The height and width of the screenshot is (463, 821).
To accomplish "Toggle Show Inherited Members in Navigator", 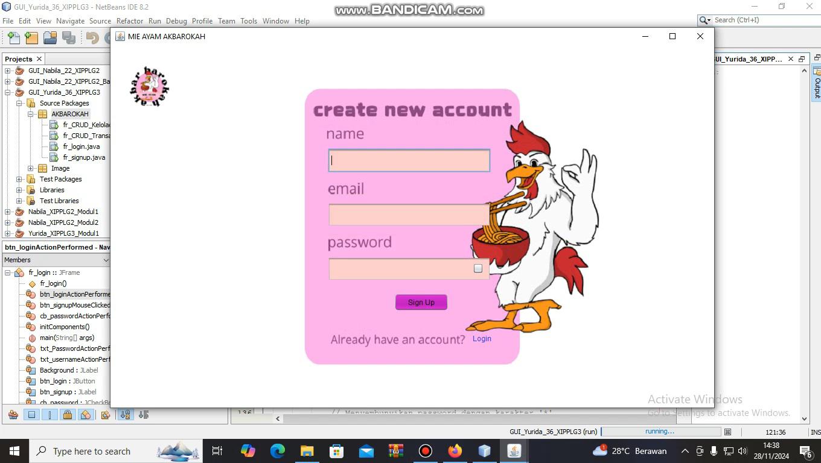I will (x=13, y=415).
